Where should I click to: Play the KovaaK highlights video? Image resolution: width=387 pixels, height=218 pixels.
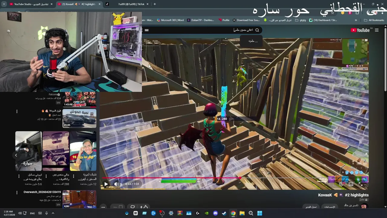coord(106,184)
